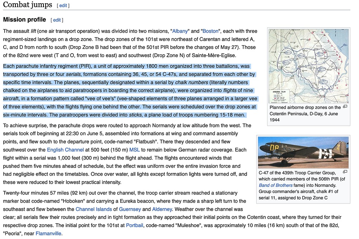The width and height of the screenshot is (359, 239).
Task: Click the MSL link
Action: [x=134, y=150]
